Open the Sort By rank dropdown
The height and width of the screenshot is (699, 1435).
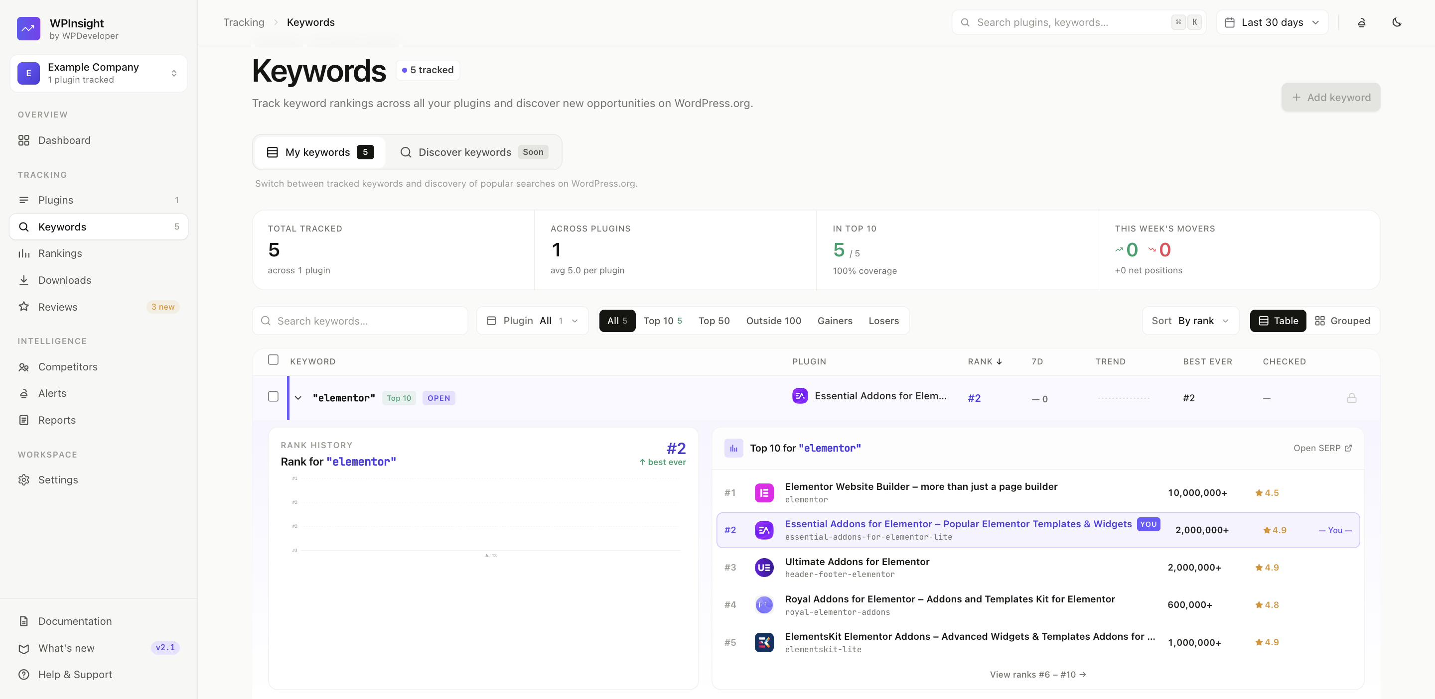point(1190,321)
